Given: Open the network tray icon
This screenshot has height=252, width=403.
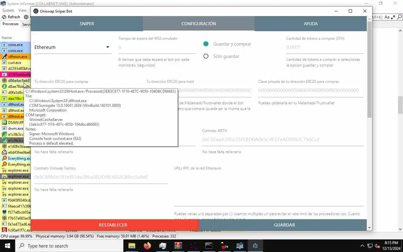Looking at the screenshot, I should click(370, 246).
